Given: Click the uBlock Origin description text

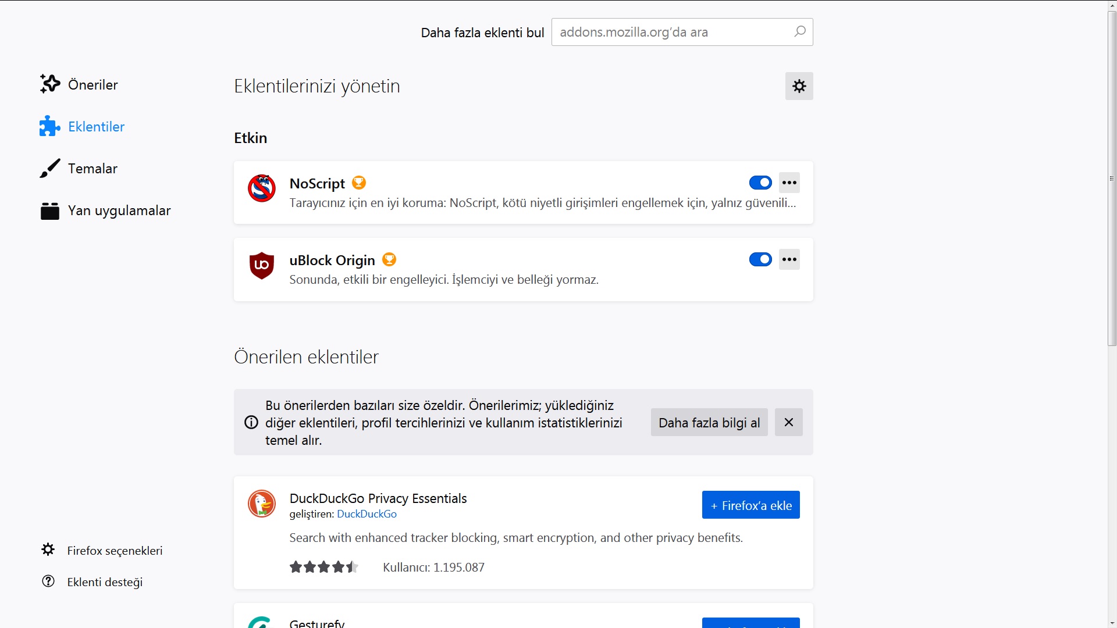Looking at the screenshot, I should [x=444, y=280].
